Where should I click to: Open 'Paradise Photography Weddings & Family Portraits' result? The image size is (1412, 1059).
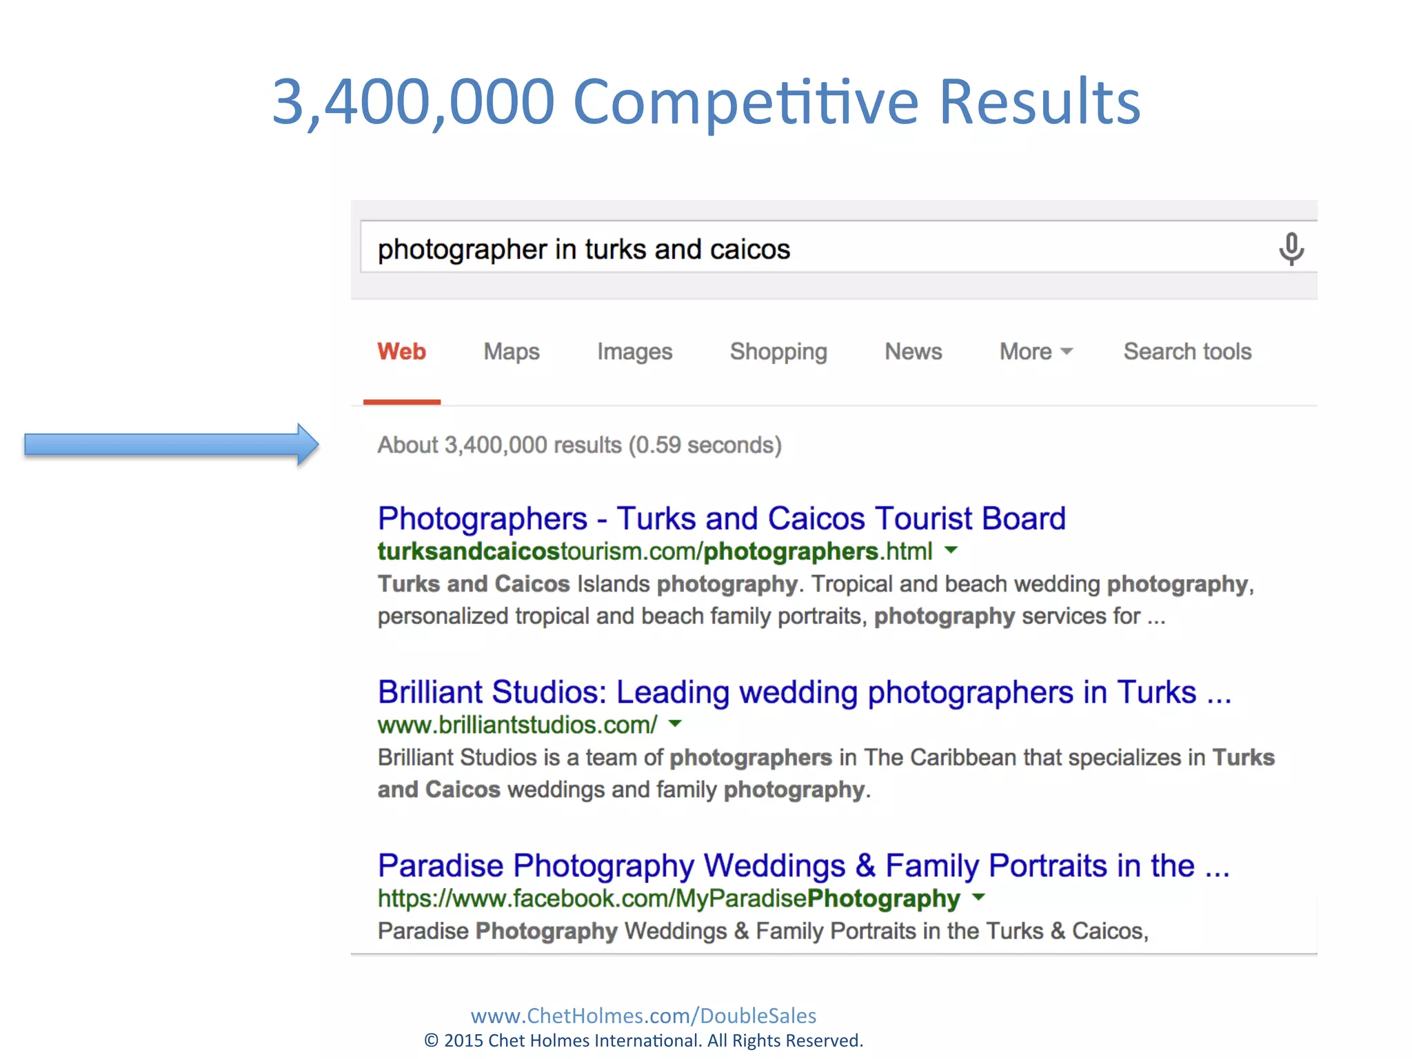(x=803, y=866)
